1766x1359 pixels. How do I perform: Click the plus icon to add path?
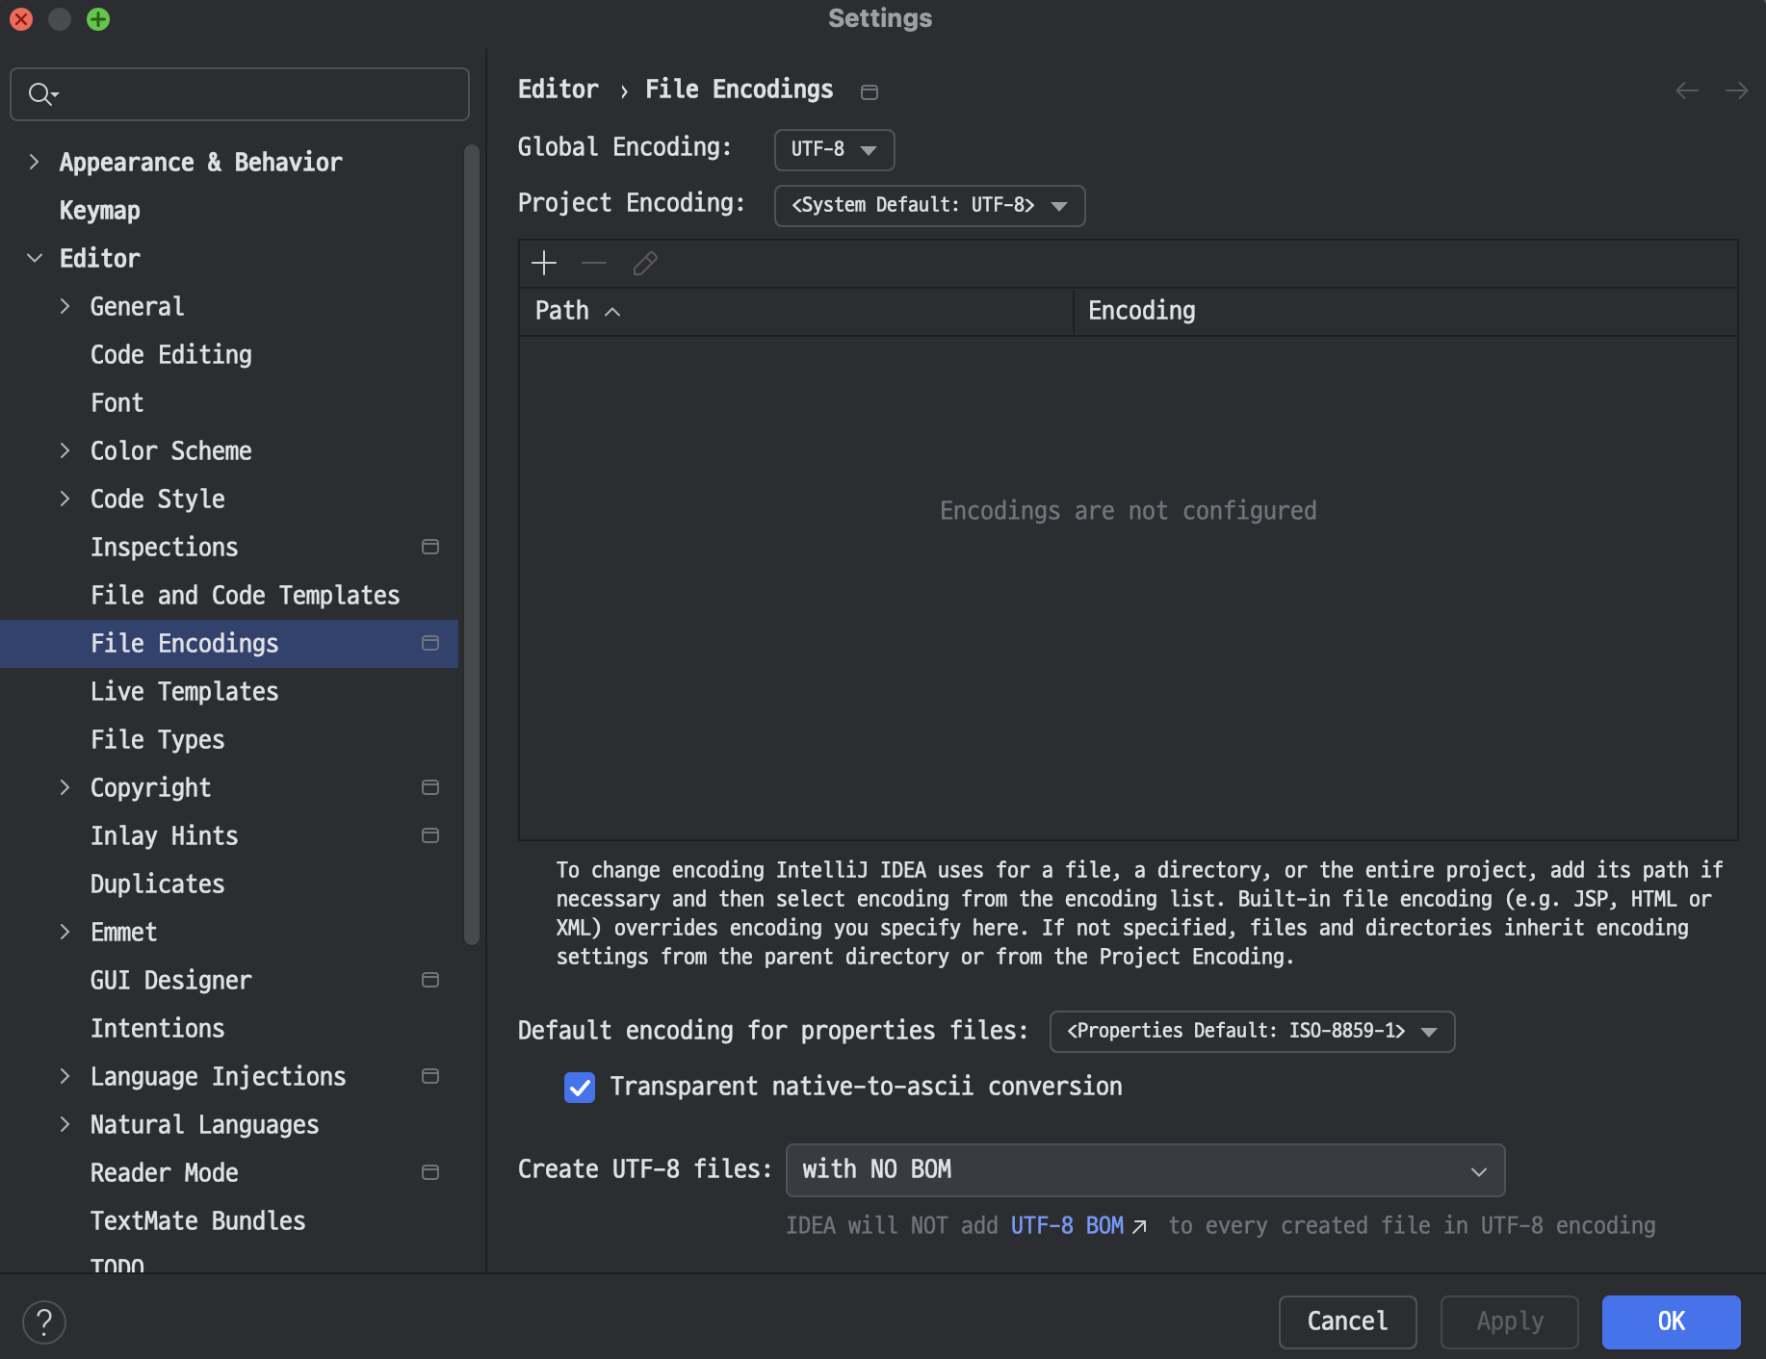(544, 263)
